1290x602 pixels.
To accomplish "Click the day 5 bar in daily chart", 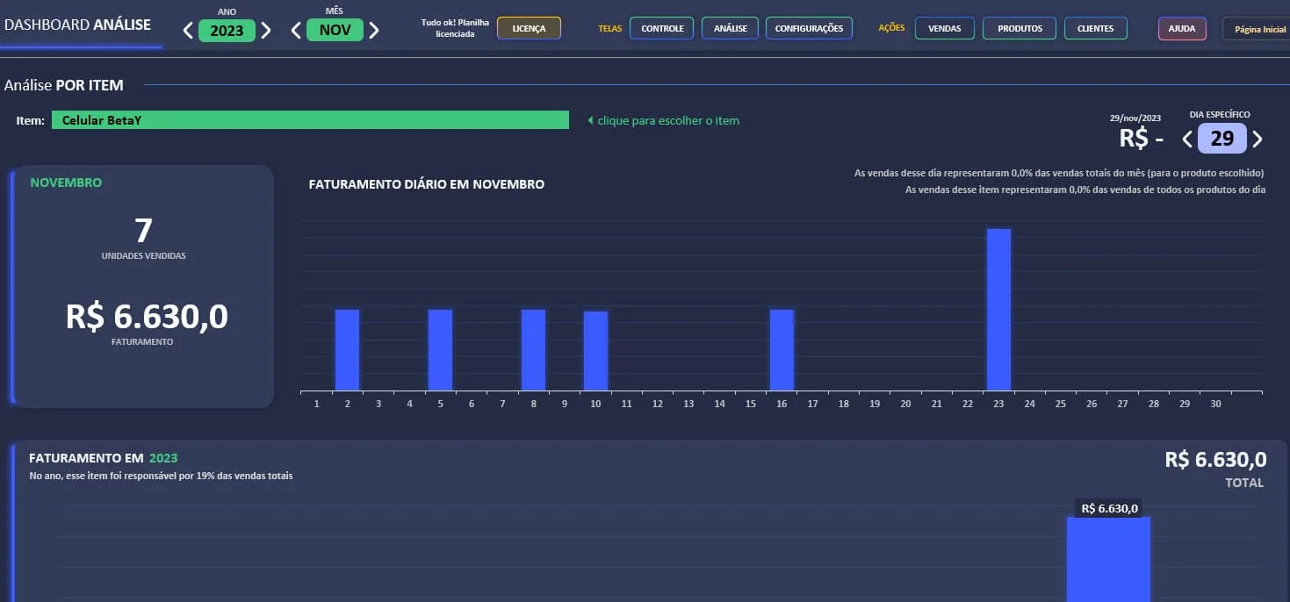I will point(440,350).
